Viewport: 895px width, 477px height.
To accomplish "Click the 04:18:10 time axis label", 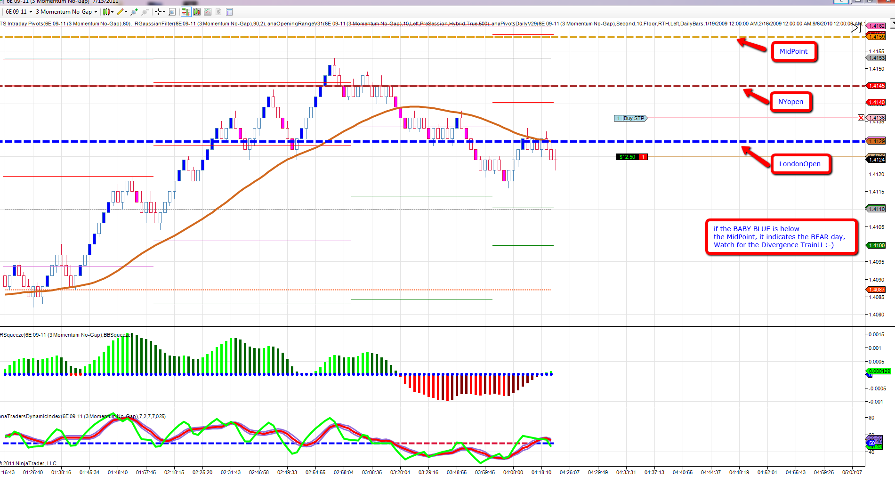I will [541, 472].
